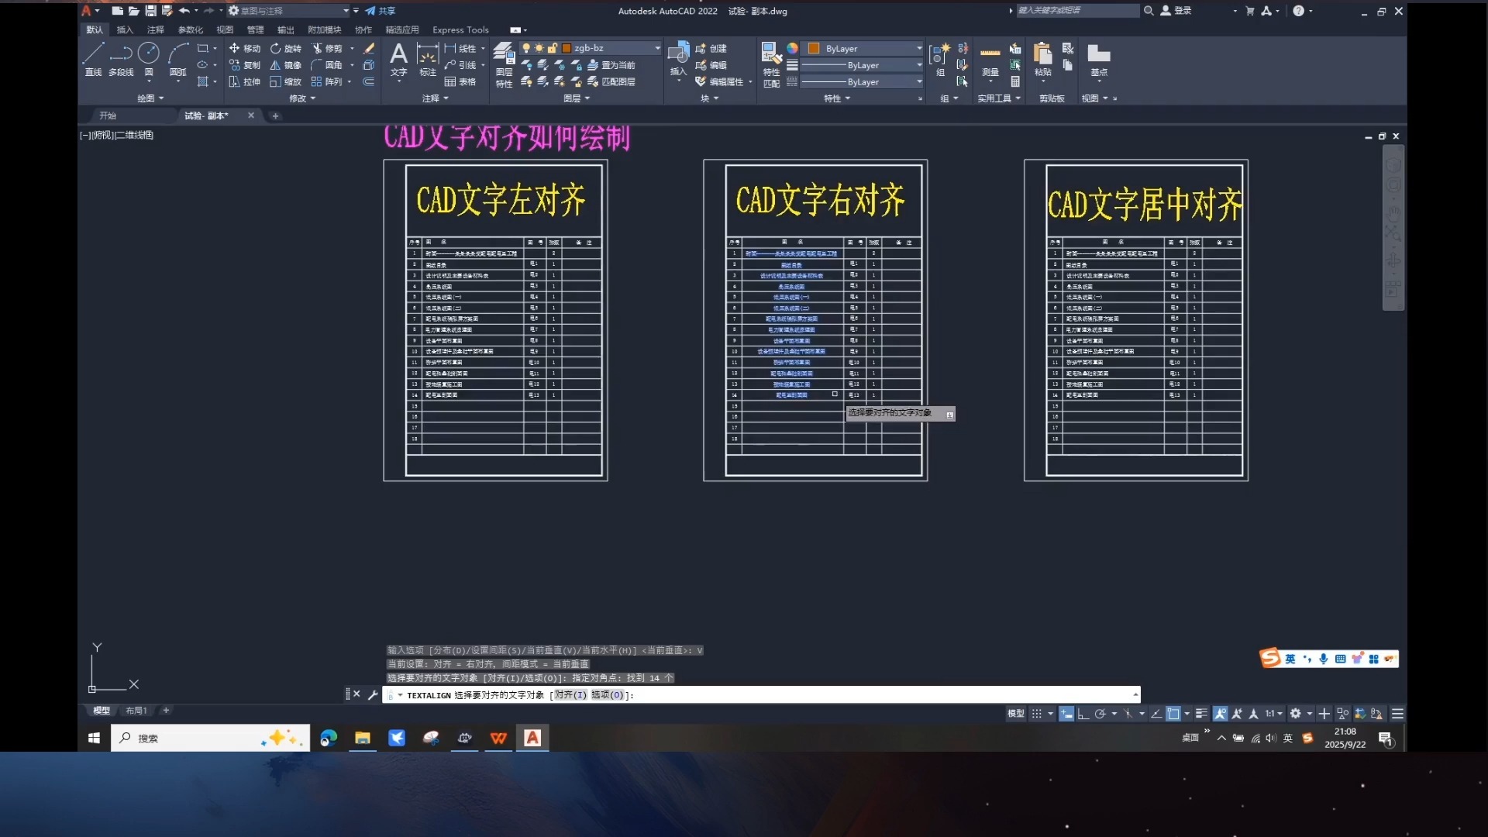The height and width of the screenshot is (837, 1488).
Task: Select the Polyline (多段线) tool
Action: (x=121, y=59)
